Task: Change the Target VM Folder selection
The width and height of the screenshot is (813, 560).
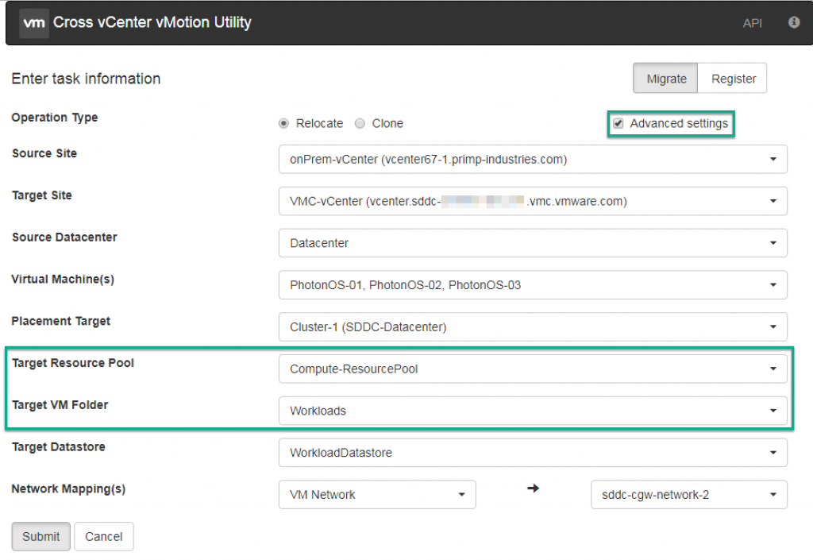Action: pos(773,411)
